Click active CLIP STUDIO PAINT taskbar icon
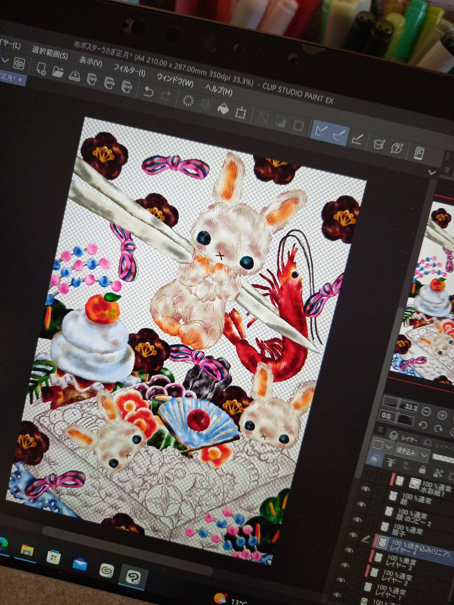Screen dimensions: 454x605 tap(132, 576)
